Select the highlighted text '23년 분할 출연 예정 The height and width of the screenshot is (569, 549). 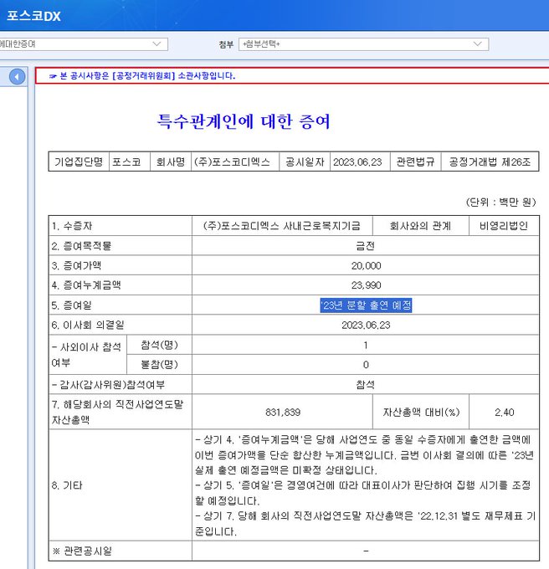pyautogui.click(x=366, y=305)
